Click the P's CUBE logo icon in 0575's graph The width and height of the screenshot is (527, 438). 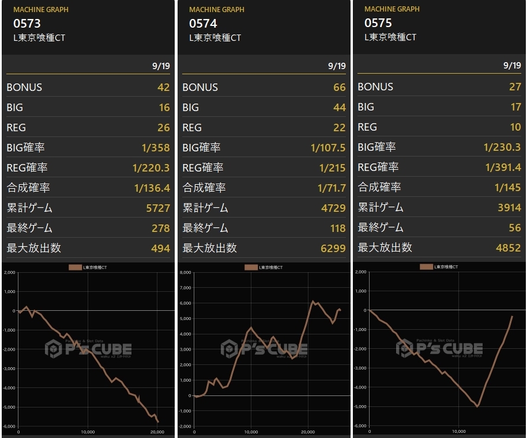[x=404, y=348]
